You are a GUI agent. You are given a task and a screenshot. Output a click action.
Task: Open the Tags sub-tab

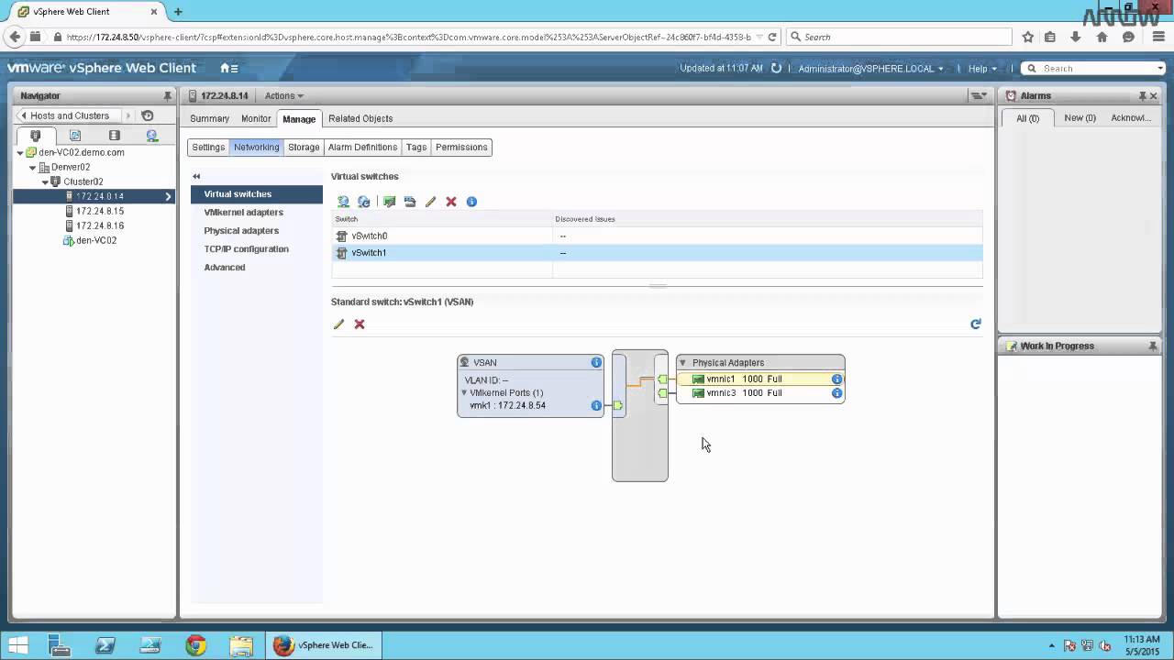tap(416, 147)
